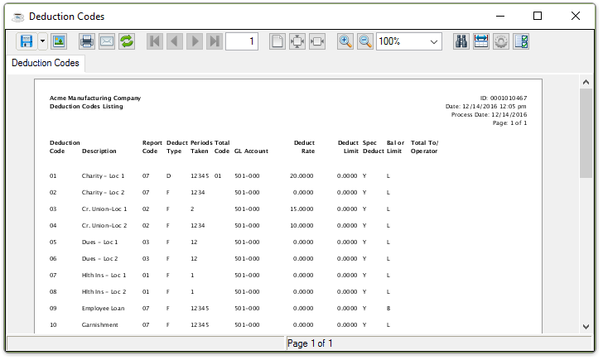Image resolution: width=603 pixels, height=360 pixels.
Task: Click the fit page width icon
Action: [317, 41]
